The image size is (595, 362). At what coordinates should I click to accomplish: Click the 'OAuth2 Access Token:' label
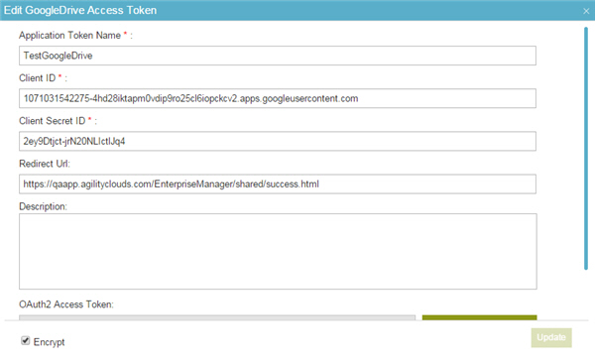tap(66, 304)
